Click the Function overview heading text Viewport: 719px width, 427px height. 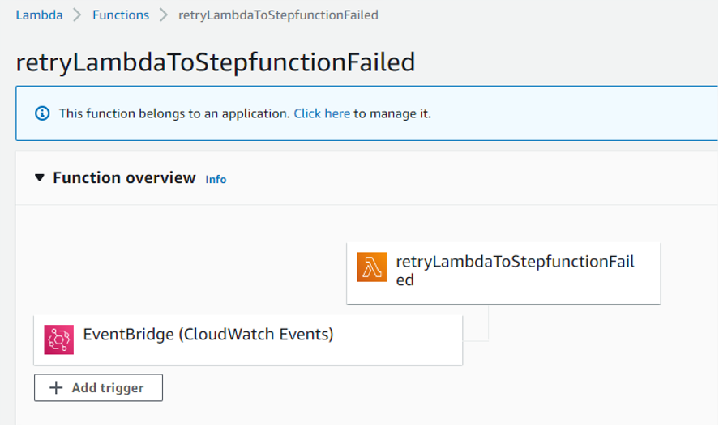pos(124,178)
